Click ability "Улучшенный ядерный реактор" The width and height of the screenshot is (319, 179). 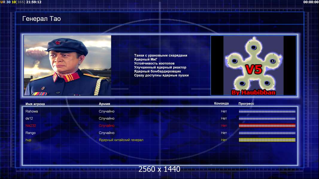point(160,67)
